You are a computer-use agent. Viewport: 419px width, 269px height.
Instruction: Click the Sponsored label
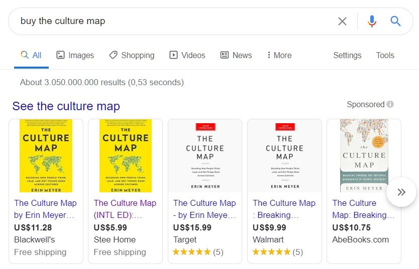pyautogui.click(x=366, y=104)
